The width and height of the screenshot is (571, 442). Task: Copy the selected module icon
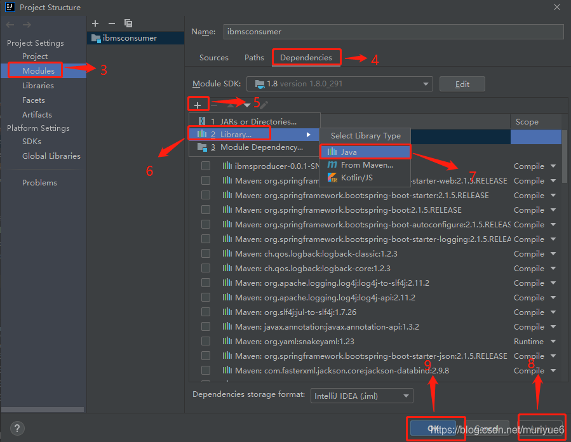[x=128, y=23]
